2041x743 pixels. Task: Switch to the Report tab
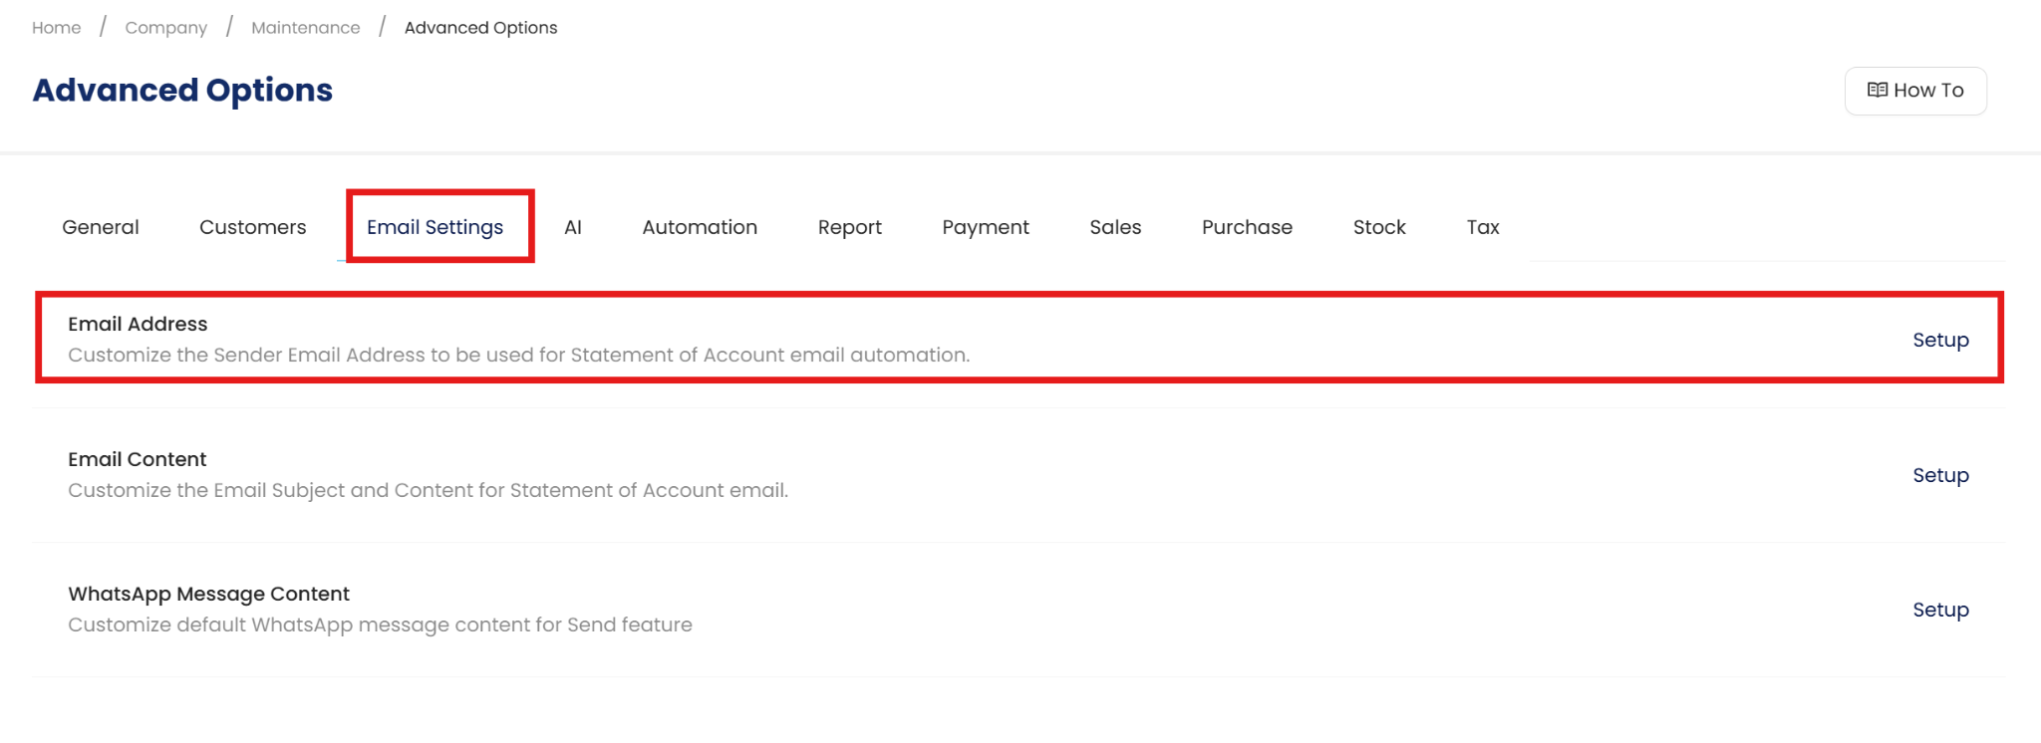pyautogui.click(x=849, y=227)
